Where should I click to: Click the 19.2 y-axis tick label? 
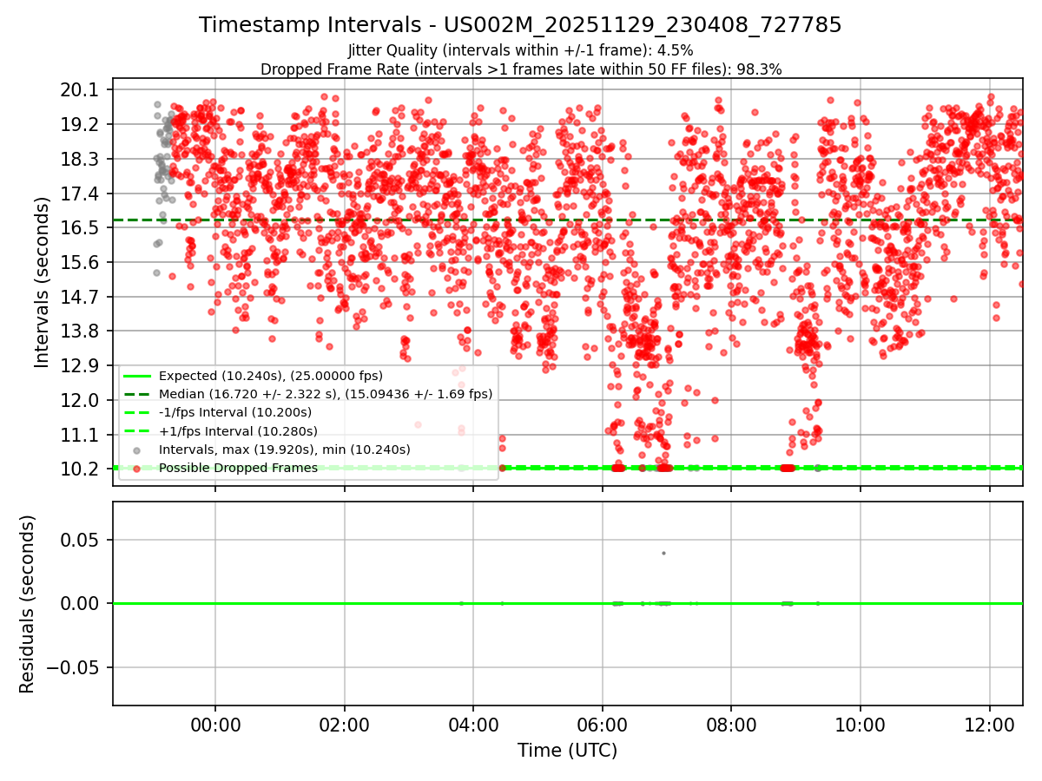click(81, 125)
